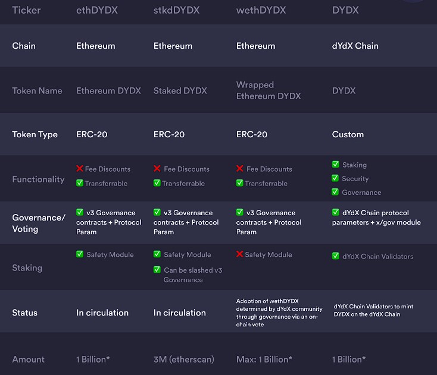Click the red X next to wethDYDX Safety Module
This screenshot has width=437, height=375.
(240, 254)
